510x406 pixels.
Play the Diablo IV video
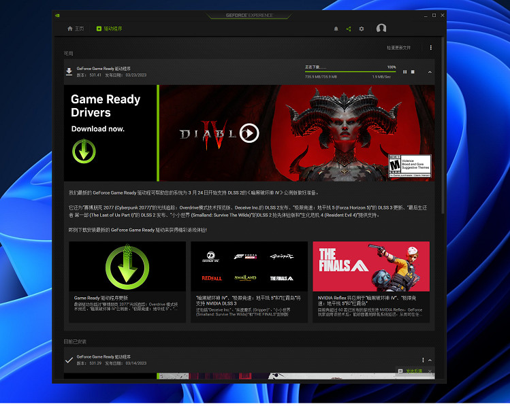tap(250, 133)
